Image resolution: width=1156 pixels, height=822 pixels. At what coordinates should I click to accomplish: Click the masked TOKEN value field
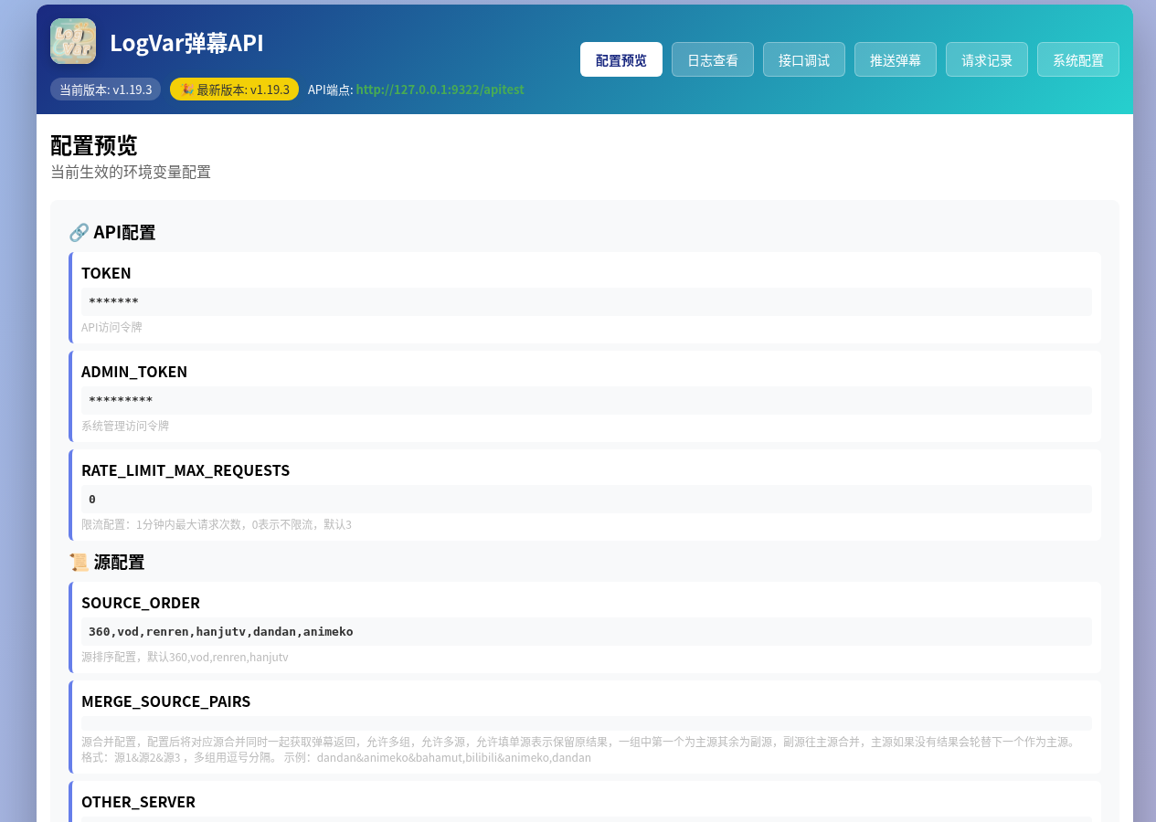pos(587,302)
